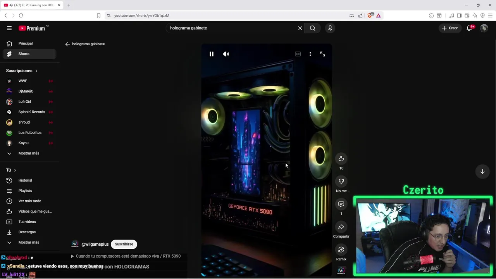Select Principal in the sidebar
Viewport: 496px width, 279px height.
29,43
